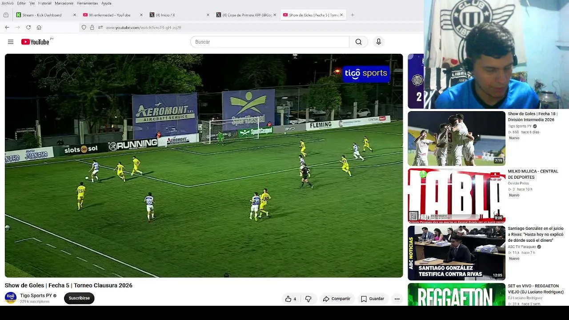Open the tab overview button
Screen dimensions: 569x320
point(6,15)
